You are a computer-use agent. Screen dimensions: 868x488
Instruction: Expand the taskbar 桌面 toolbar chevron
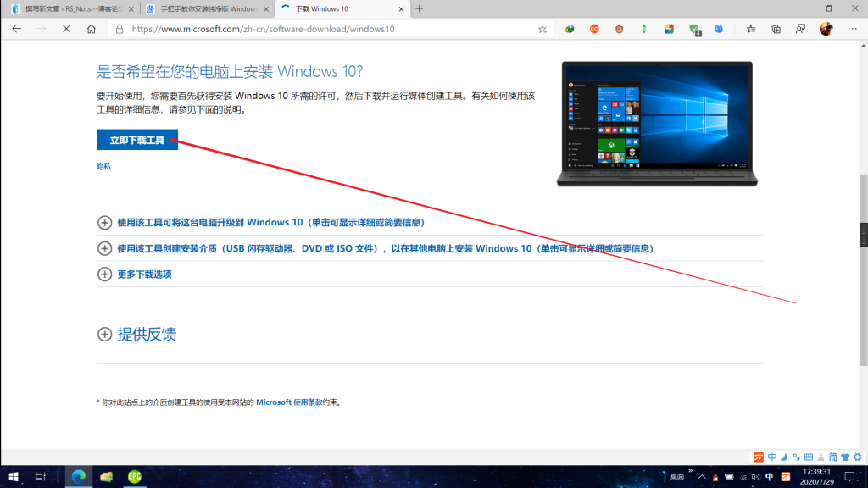690,471
